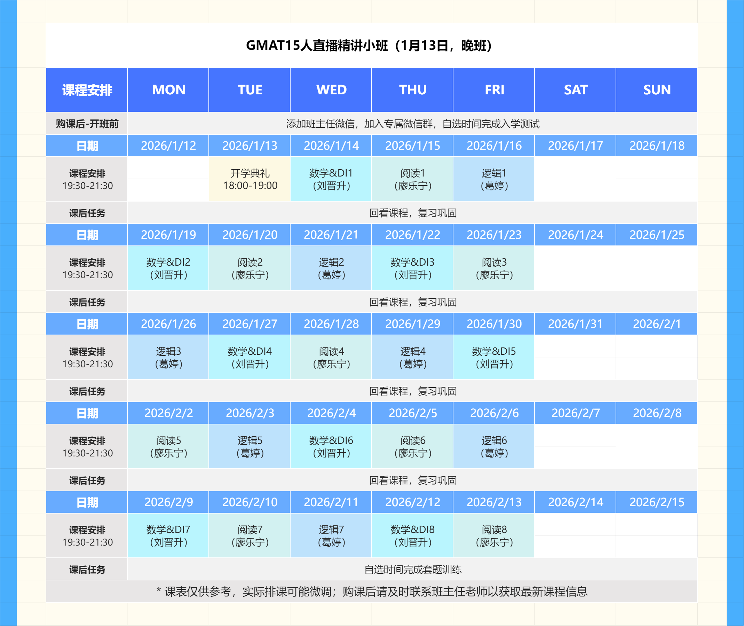Click the 课表仅供参考 footnote row
Screen dimensions: 744x626
[371, 592]
